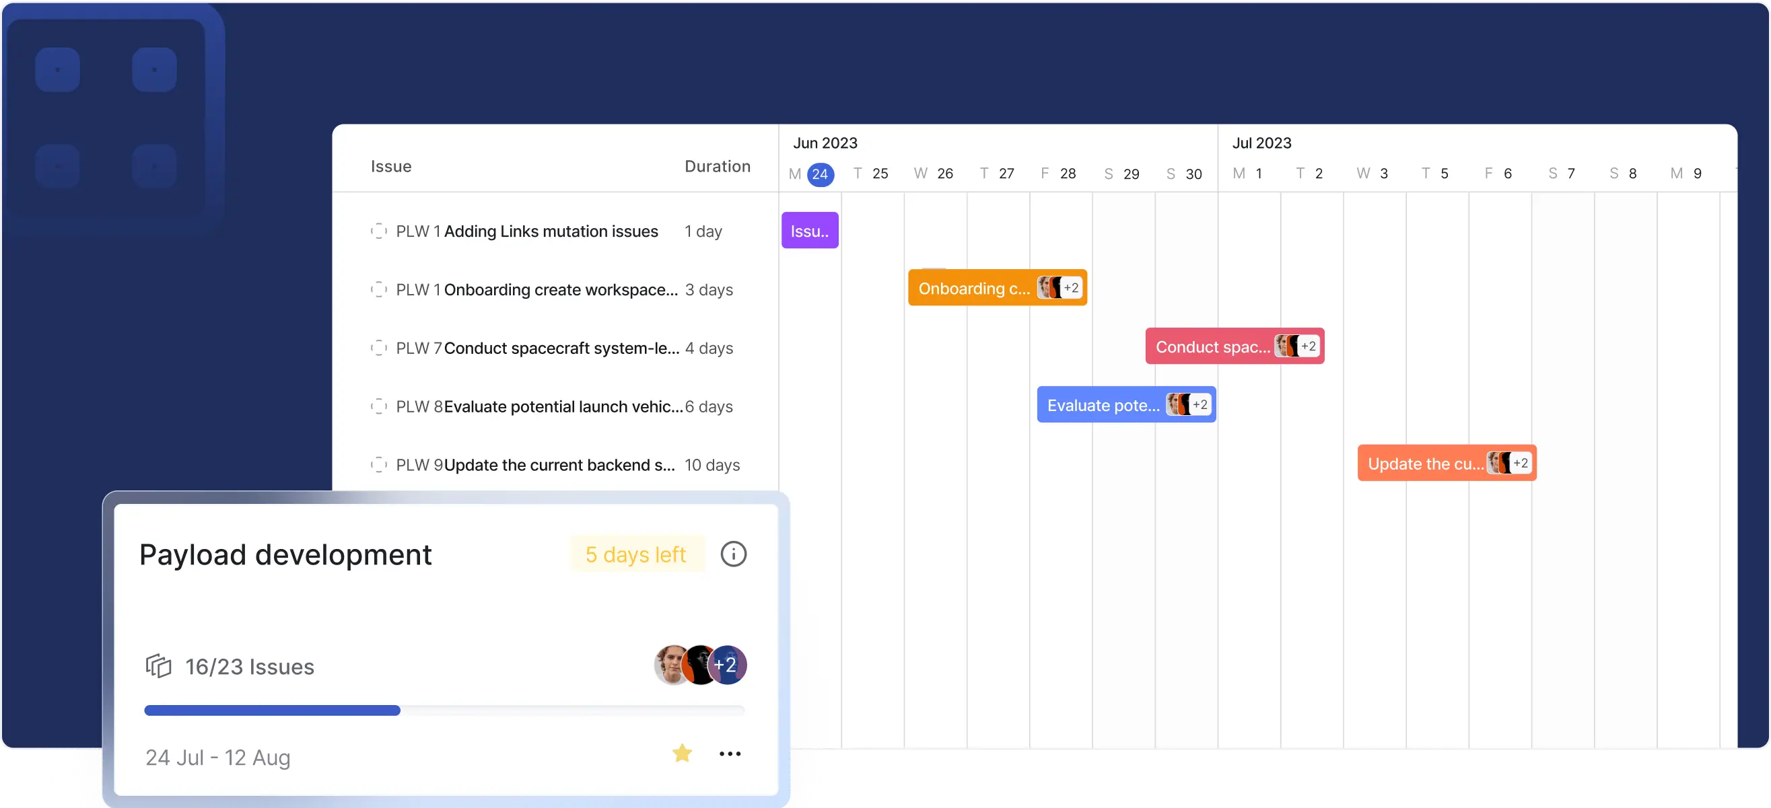Click highlighted date 24 in timeline header
The height and width of the screenshot is (808, 1771).
tap(819, 174)
